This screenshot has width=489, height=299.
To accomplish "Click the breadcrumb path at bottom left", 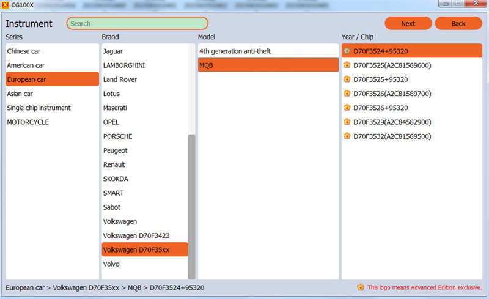I will point(105,287).
